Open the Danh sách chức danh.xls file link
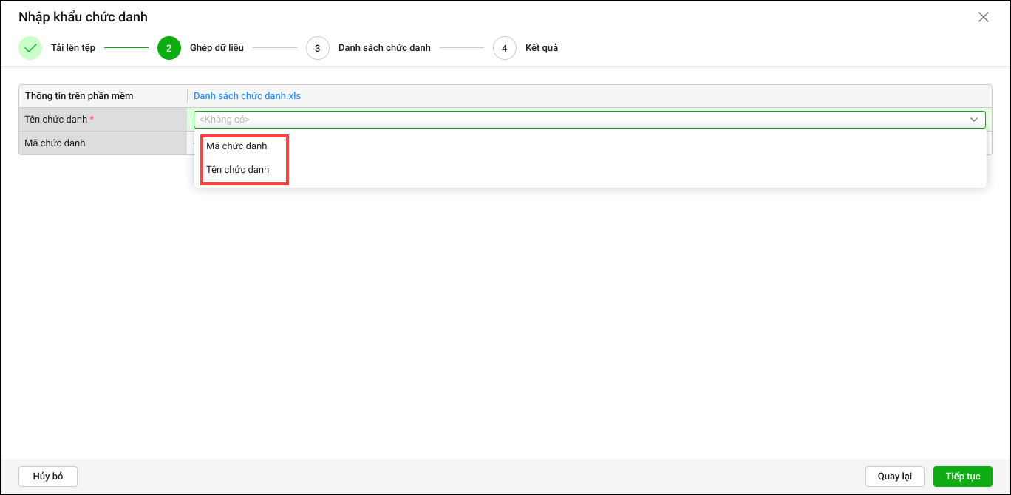The image size is (1011, 495). pyautogui.click(x=247, y=96)
